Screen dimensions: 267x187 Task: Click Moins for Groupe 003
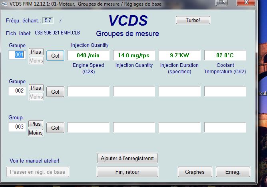tap(36, 133)
